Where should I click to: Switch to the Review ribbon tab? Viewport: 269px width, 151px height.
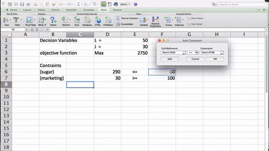click(x=117, y=10)
